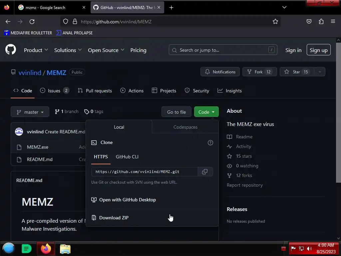Reload the page with the refresh icon

32,22
